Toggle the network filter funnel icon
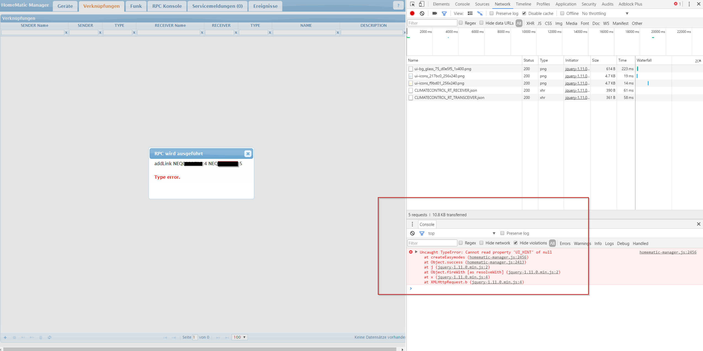Screen dimensions: 703x351 tap(444, 13)
